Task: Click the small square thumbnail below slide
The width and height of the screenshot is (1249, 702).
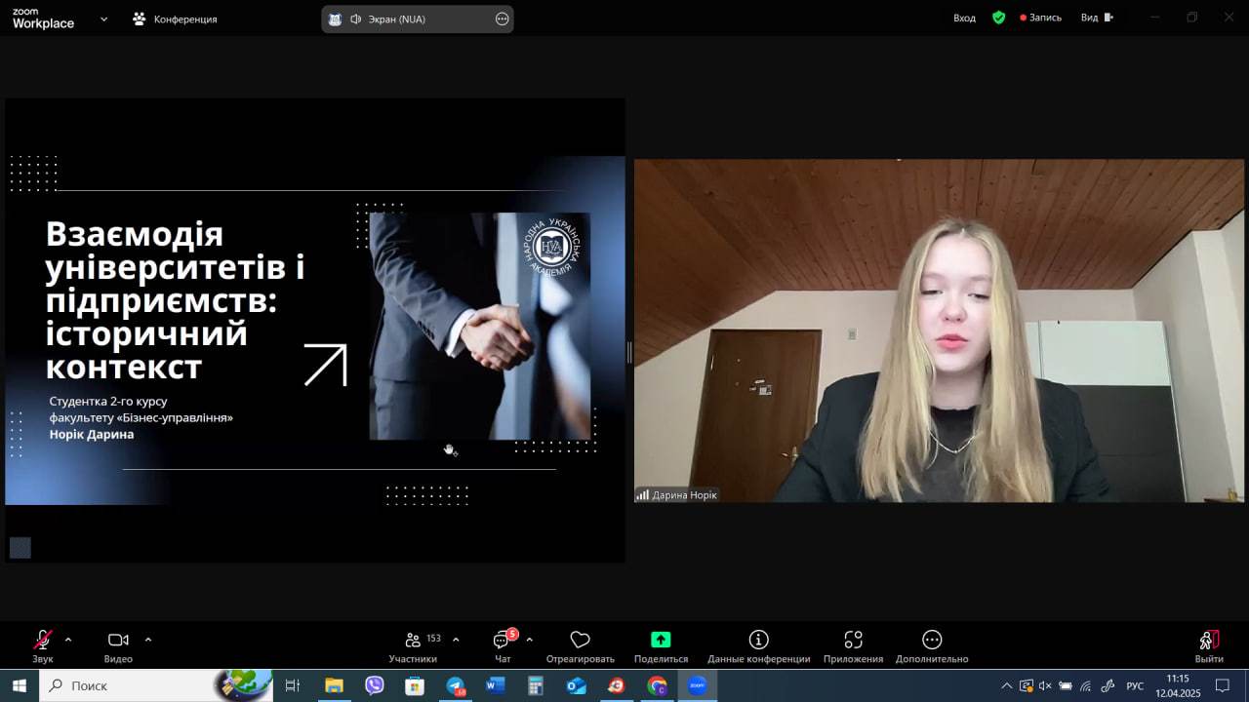Action: [20, 548]
